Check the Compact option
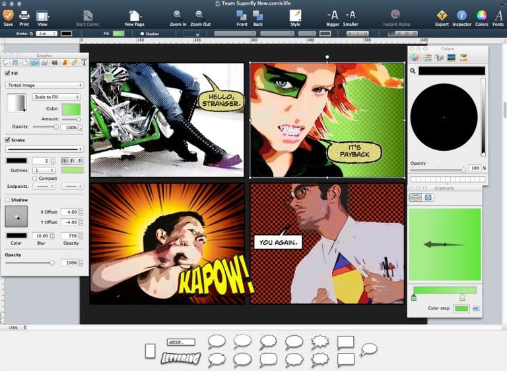 point(34,178)
